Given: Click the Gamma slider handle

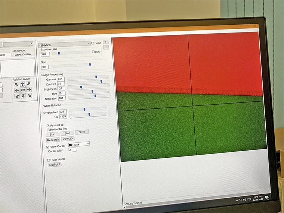Looking at the screenshot, I should 96,77.
